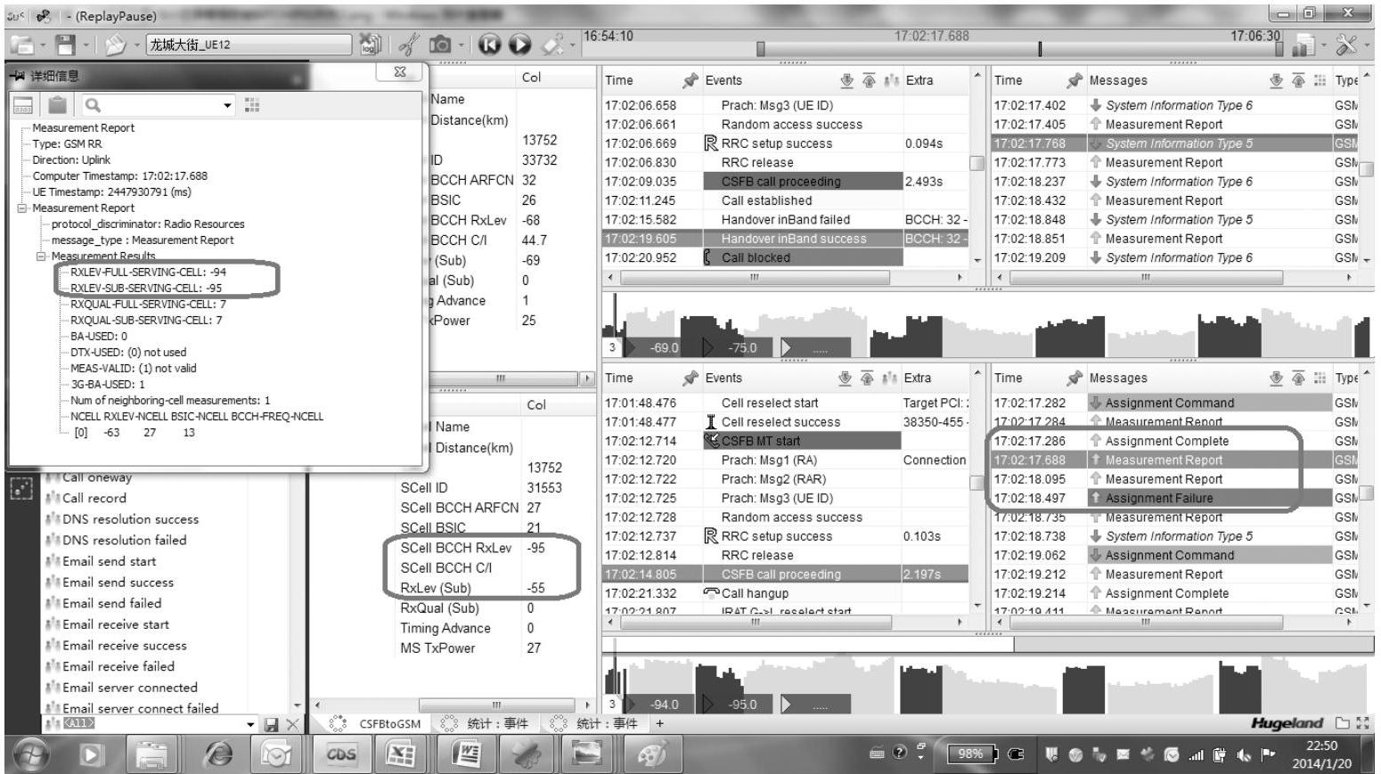Click the filter icon in upper Events header
The height and width of the screenshot is (774, 1381).
pos(891,80)
